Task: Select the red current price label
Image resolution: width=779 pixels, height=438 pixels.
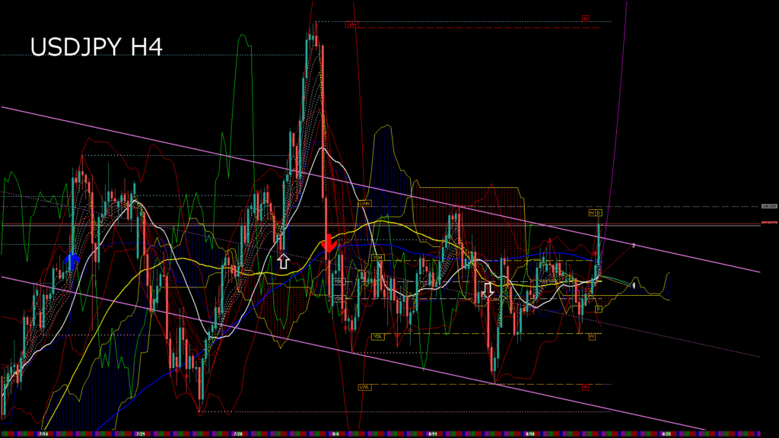Action: tap(769, 223)
